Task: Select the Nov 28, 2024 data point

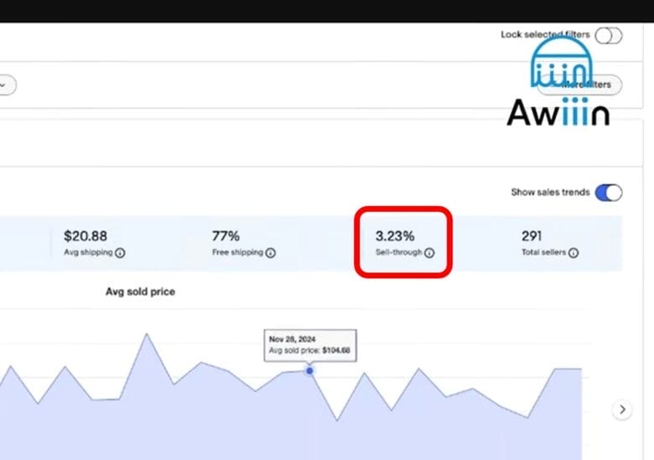Action: click(x=309, y=370)
